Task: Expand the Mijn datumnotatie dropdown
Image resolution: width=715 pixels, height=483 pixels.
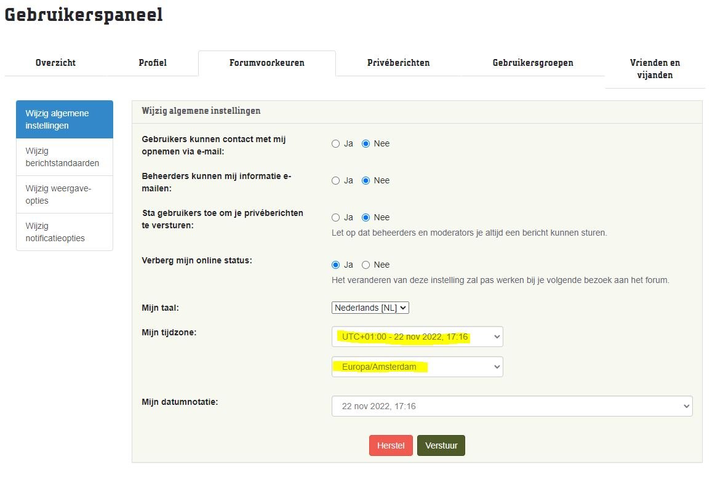Action: pyautogui.click(x=511, y=406)
